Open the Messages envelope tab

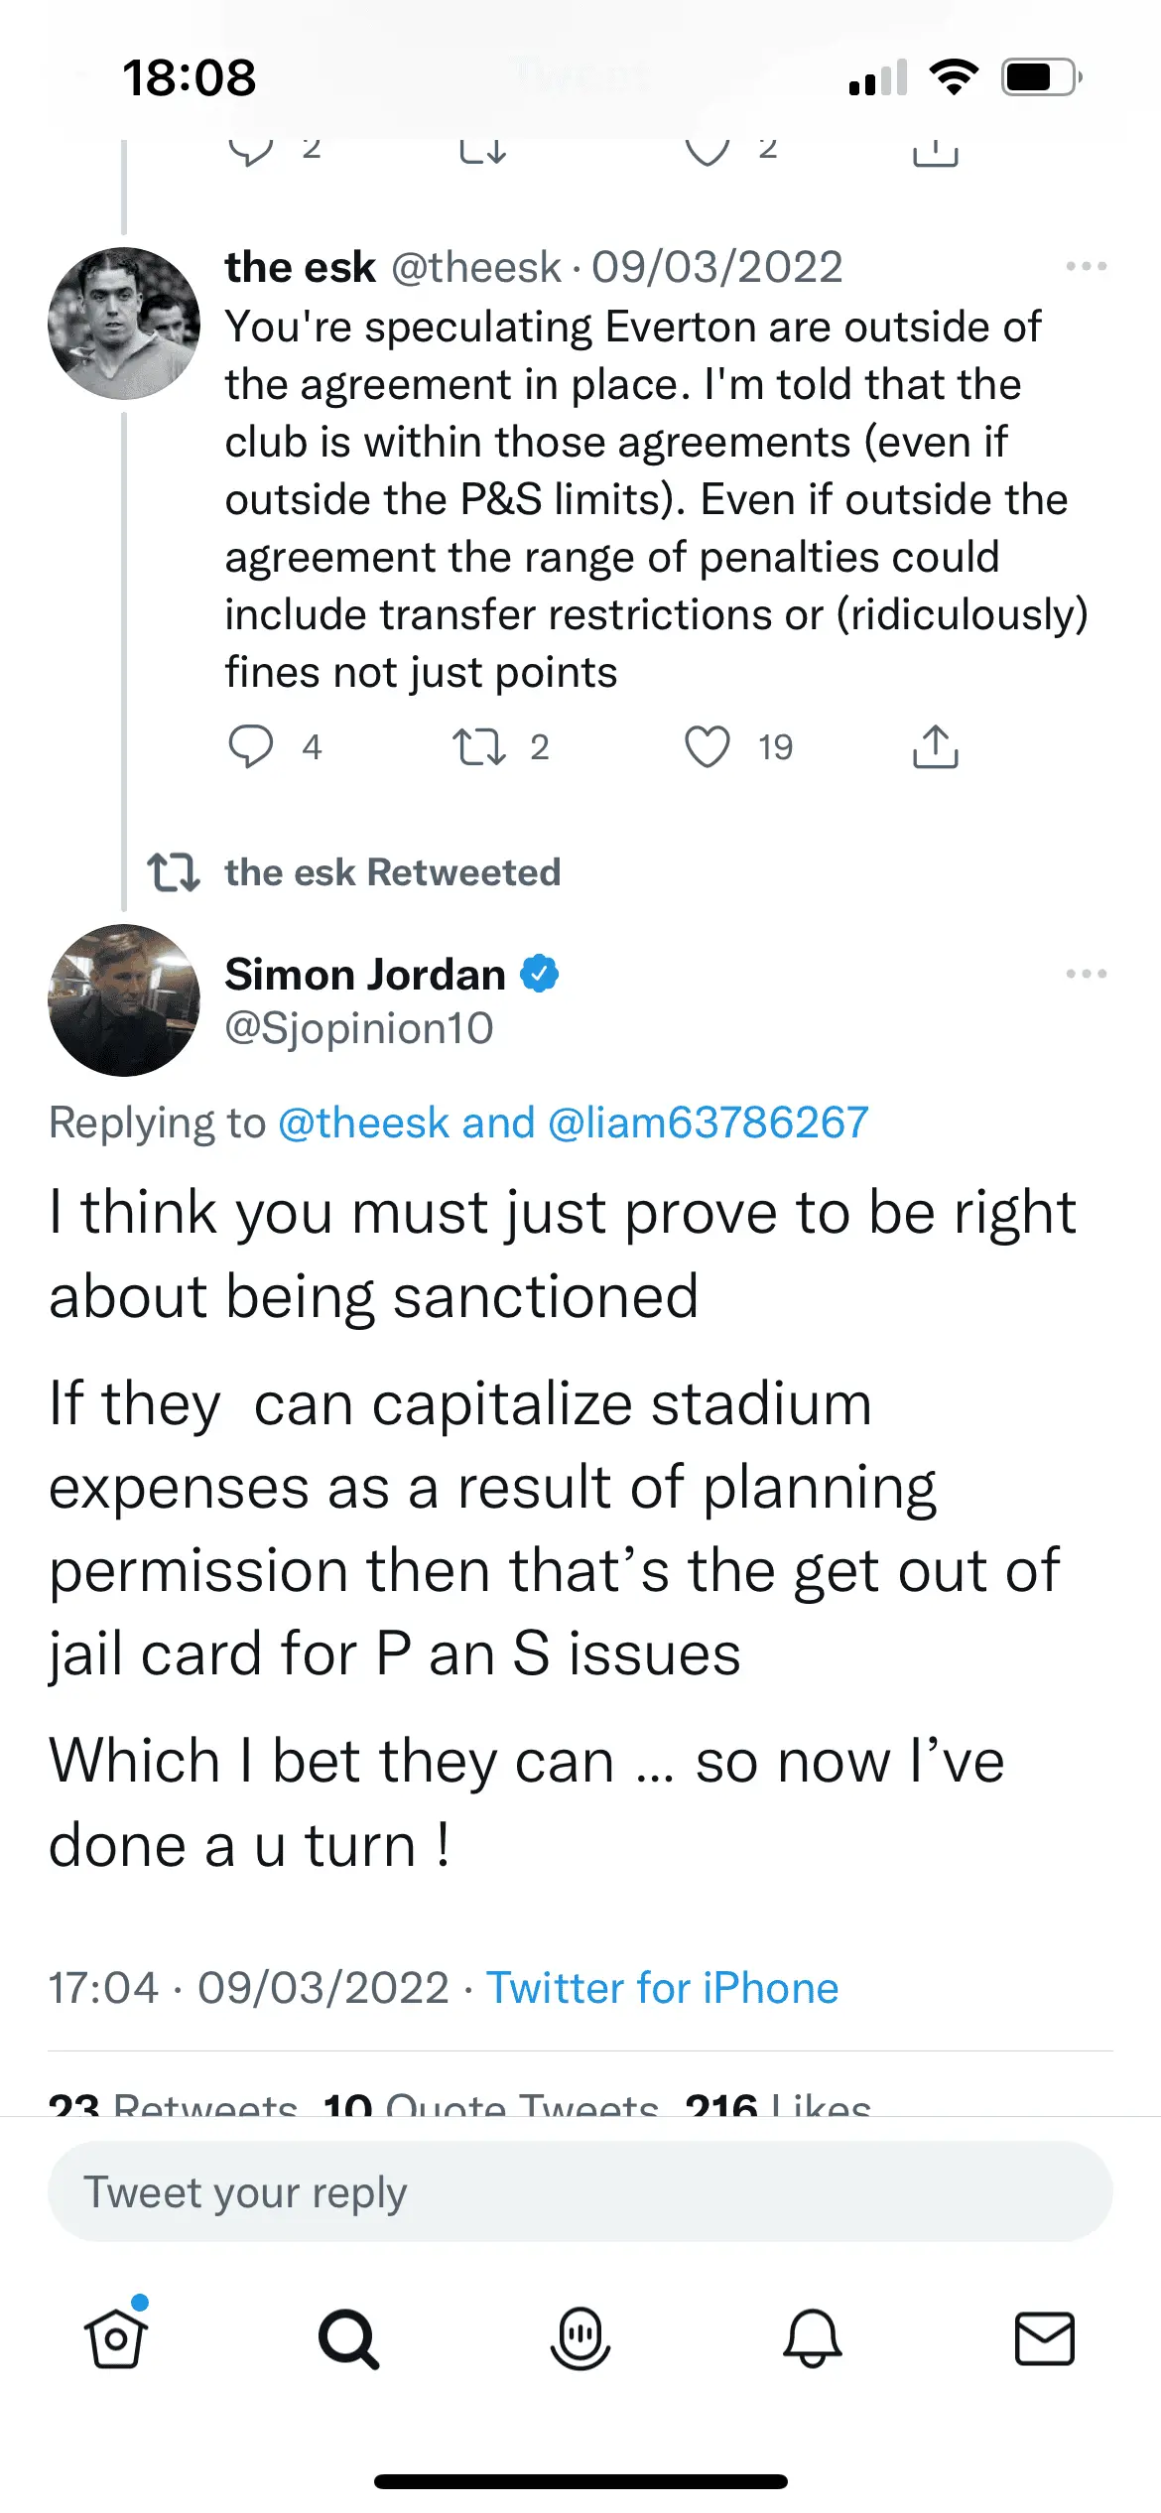coord(1044,2338)
